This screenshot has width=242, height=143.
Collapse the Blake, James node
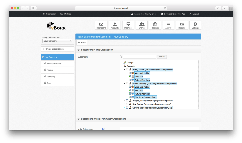coord(124,69)
